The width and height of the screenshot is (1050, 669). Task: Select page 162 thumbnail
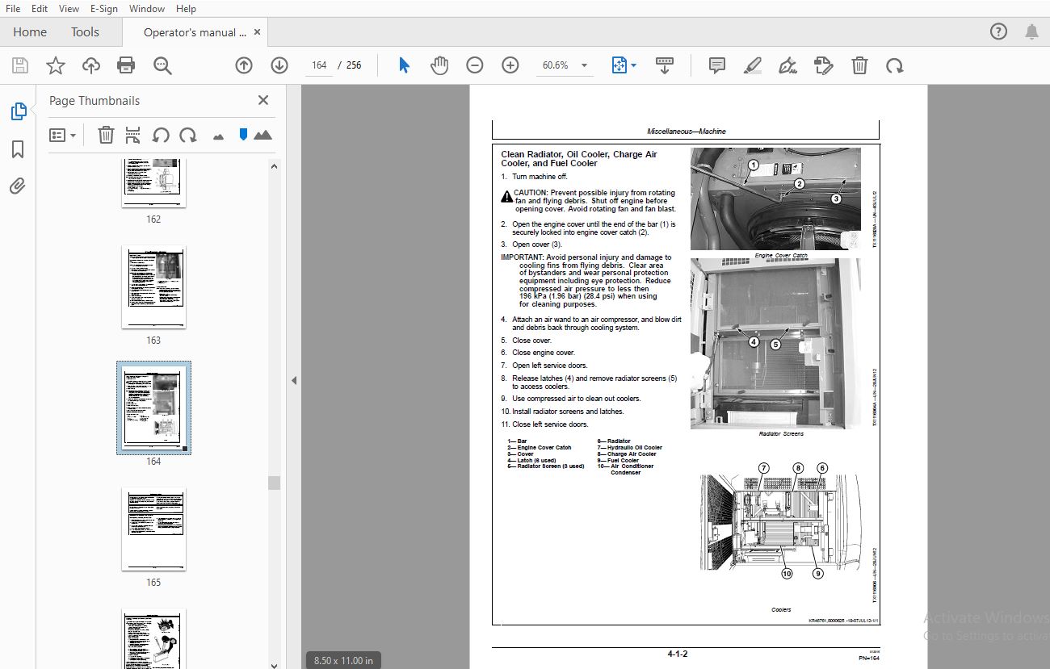153,183
